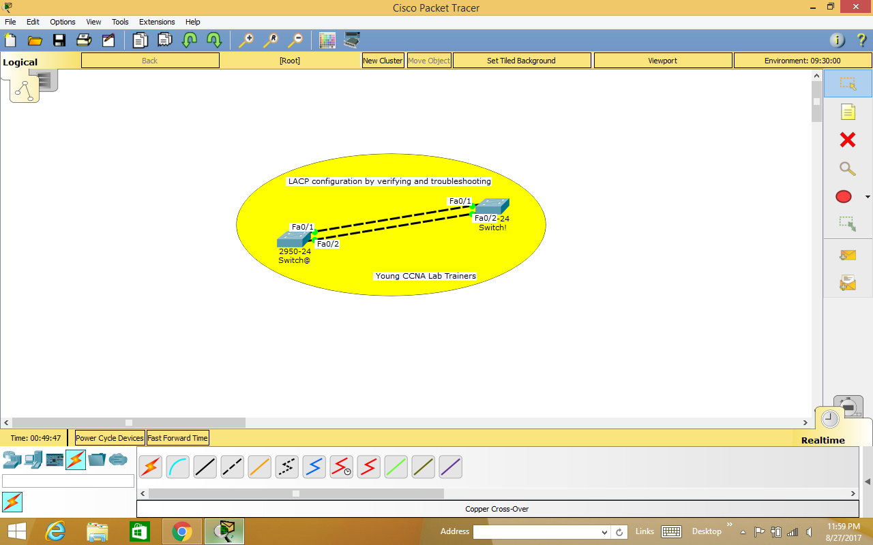The image size is (873, 545).
Task: Select the Switch! device
Action: [x=492, y=206]
